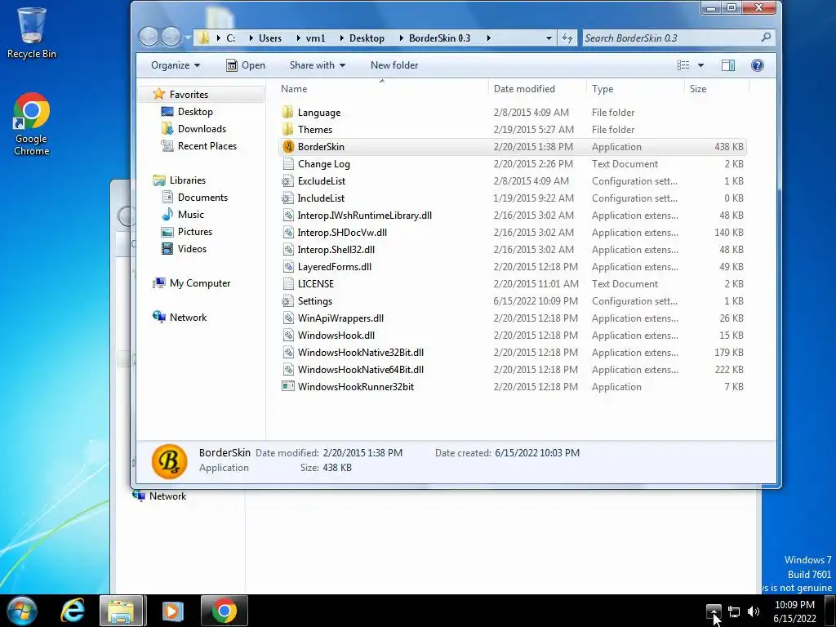836x627 pixels.
Task: Open the Pictures library
Action: tap(194, 231)
